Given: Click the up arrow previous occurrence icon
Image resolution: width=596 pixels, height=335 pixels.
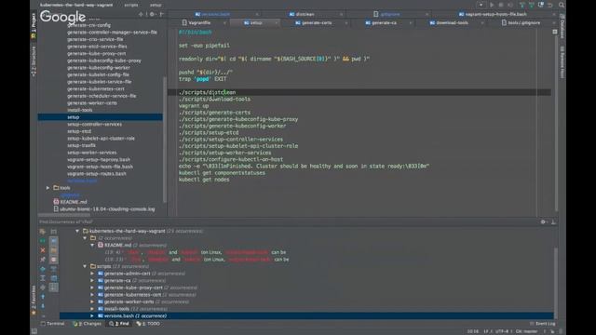Looking at the screenshot, I should point(43,297).
